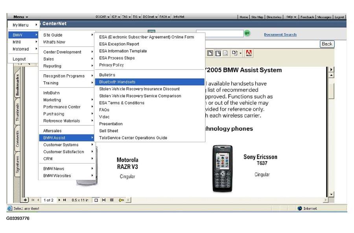Open the OSCAR dropdown

(x=103, y=17)
